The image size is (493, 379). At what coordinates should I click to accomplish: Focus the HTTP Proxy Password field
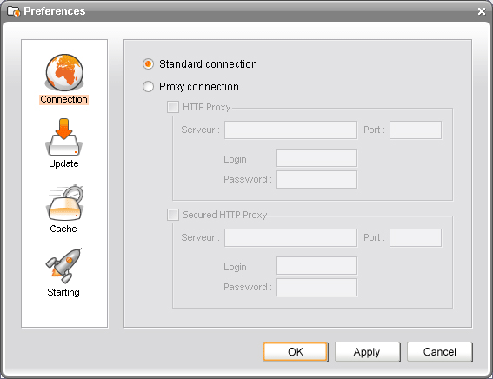coord(316,179)
